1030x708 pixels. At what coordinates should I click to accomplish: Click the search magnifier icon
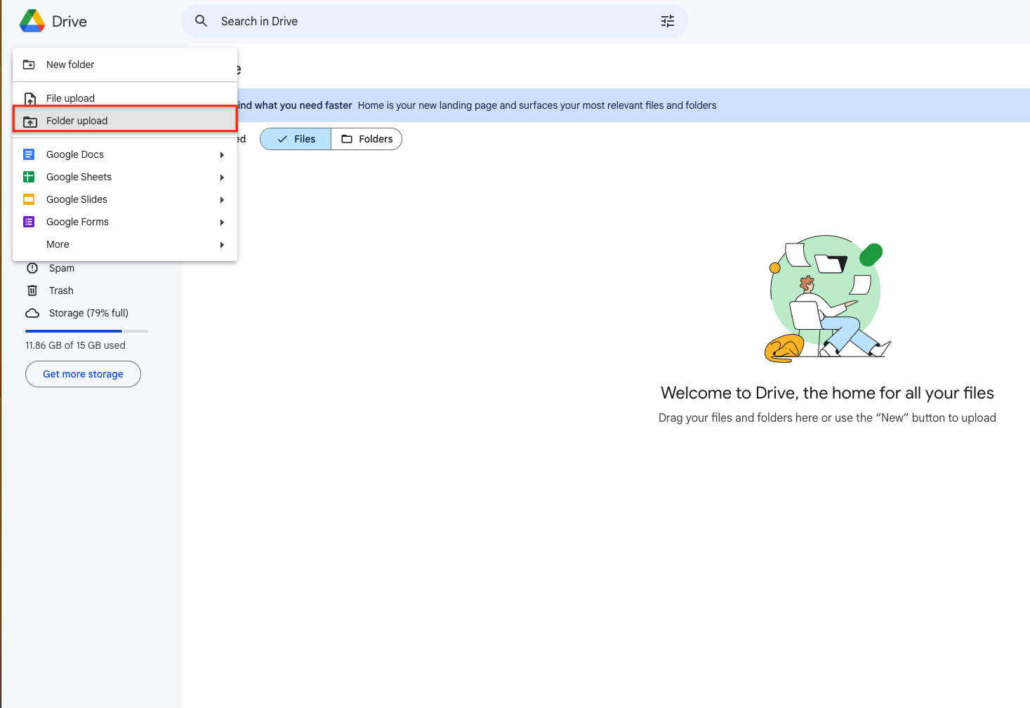point(202,21)
